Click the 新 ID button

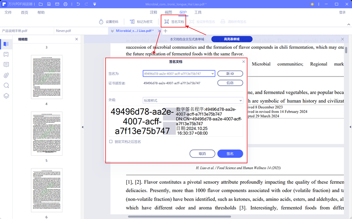(x=230, y=73)
